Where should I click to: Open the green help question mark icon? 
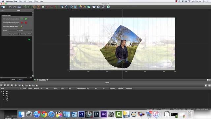click(108, 7)
